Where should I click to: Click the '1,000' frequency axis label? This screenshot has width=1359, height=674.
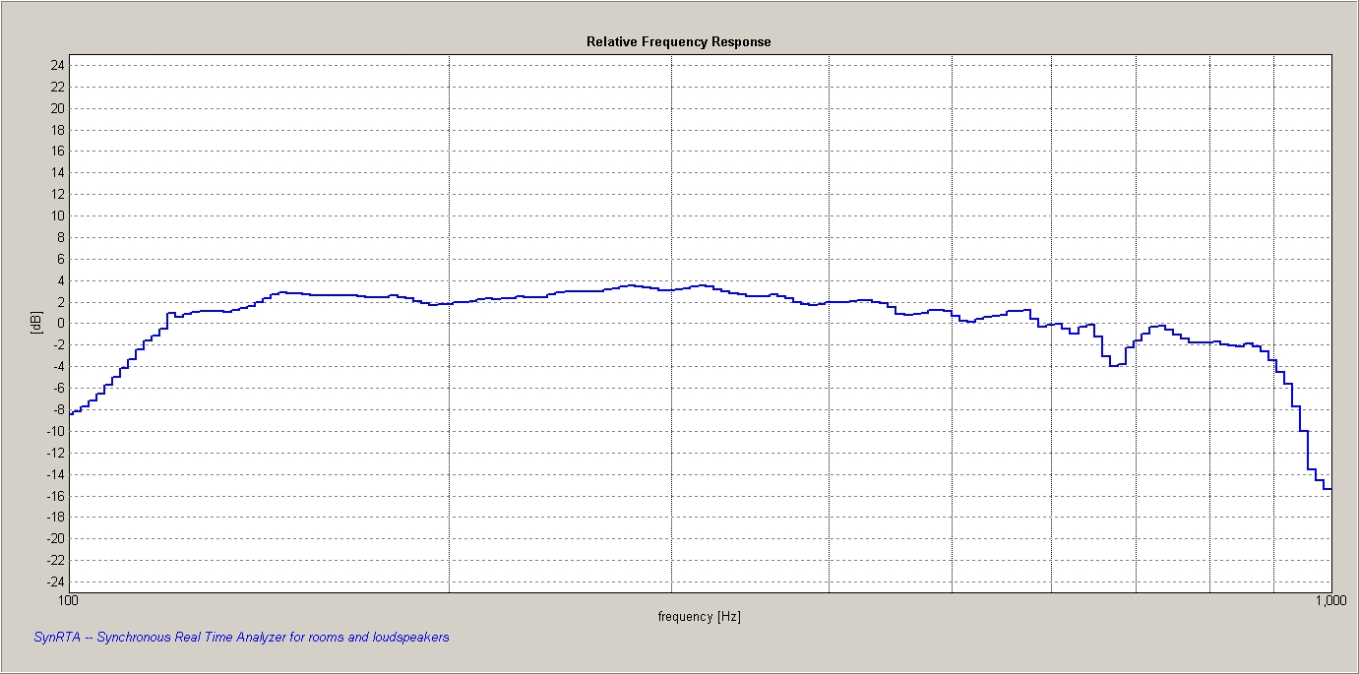tap(1330, 600)
